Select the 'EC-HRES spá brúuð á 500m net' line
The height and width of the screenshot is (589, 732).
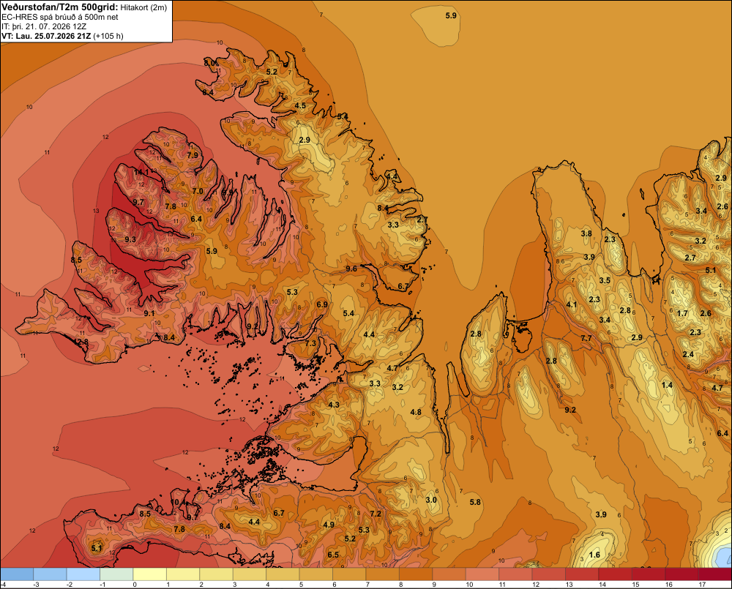point(60,17)
